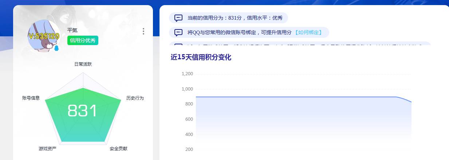Click chat icon beside current credit score message
The image size is (449, 160).
(x=178, y=18)
